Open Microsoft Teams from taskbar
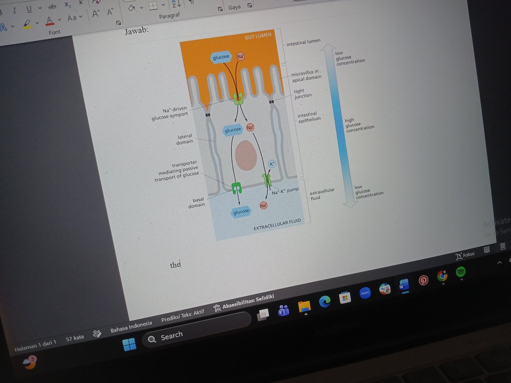This screenshot has width=511, height=383. pos(284,310)
